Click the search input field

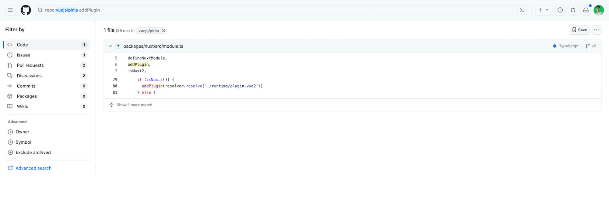coord(274,10)
